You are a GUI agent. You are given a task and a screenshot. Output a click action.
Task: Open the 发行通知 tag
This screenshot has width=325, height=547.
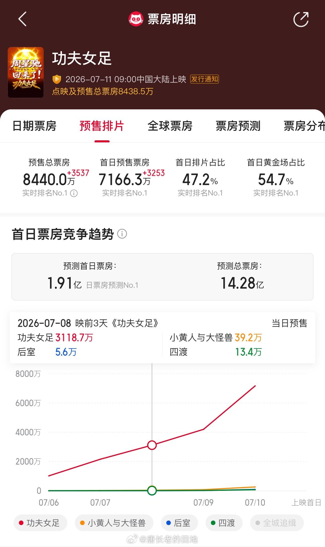204,79
